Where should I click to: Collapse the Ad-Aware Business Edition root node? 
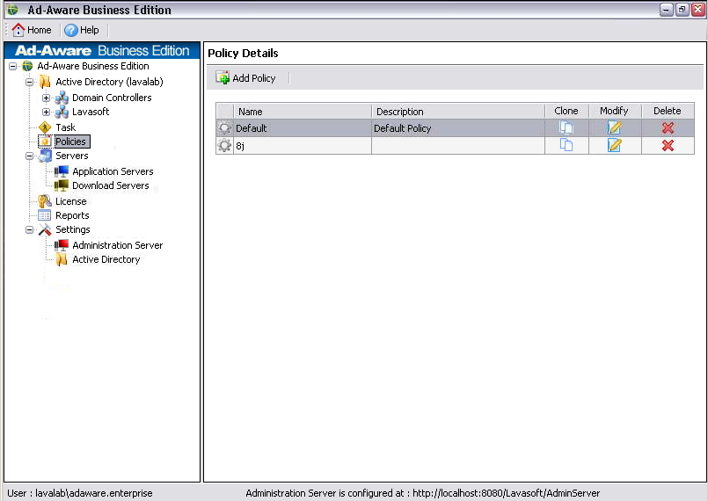pyautogui.click(x=13, y=66)
